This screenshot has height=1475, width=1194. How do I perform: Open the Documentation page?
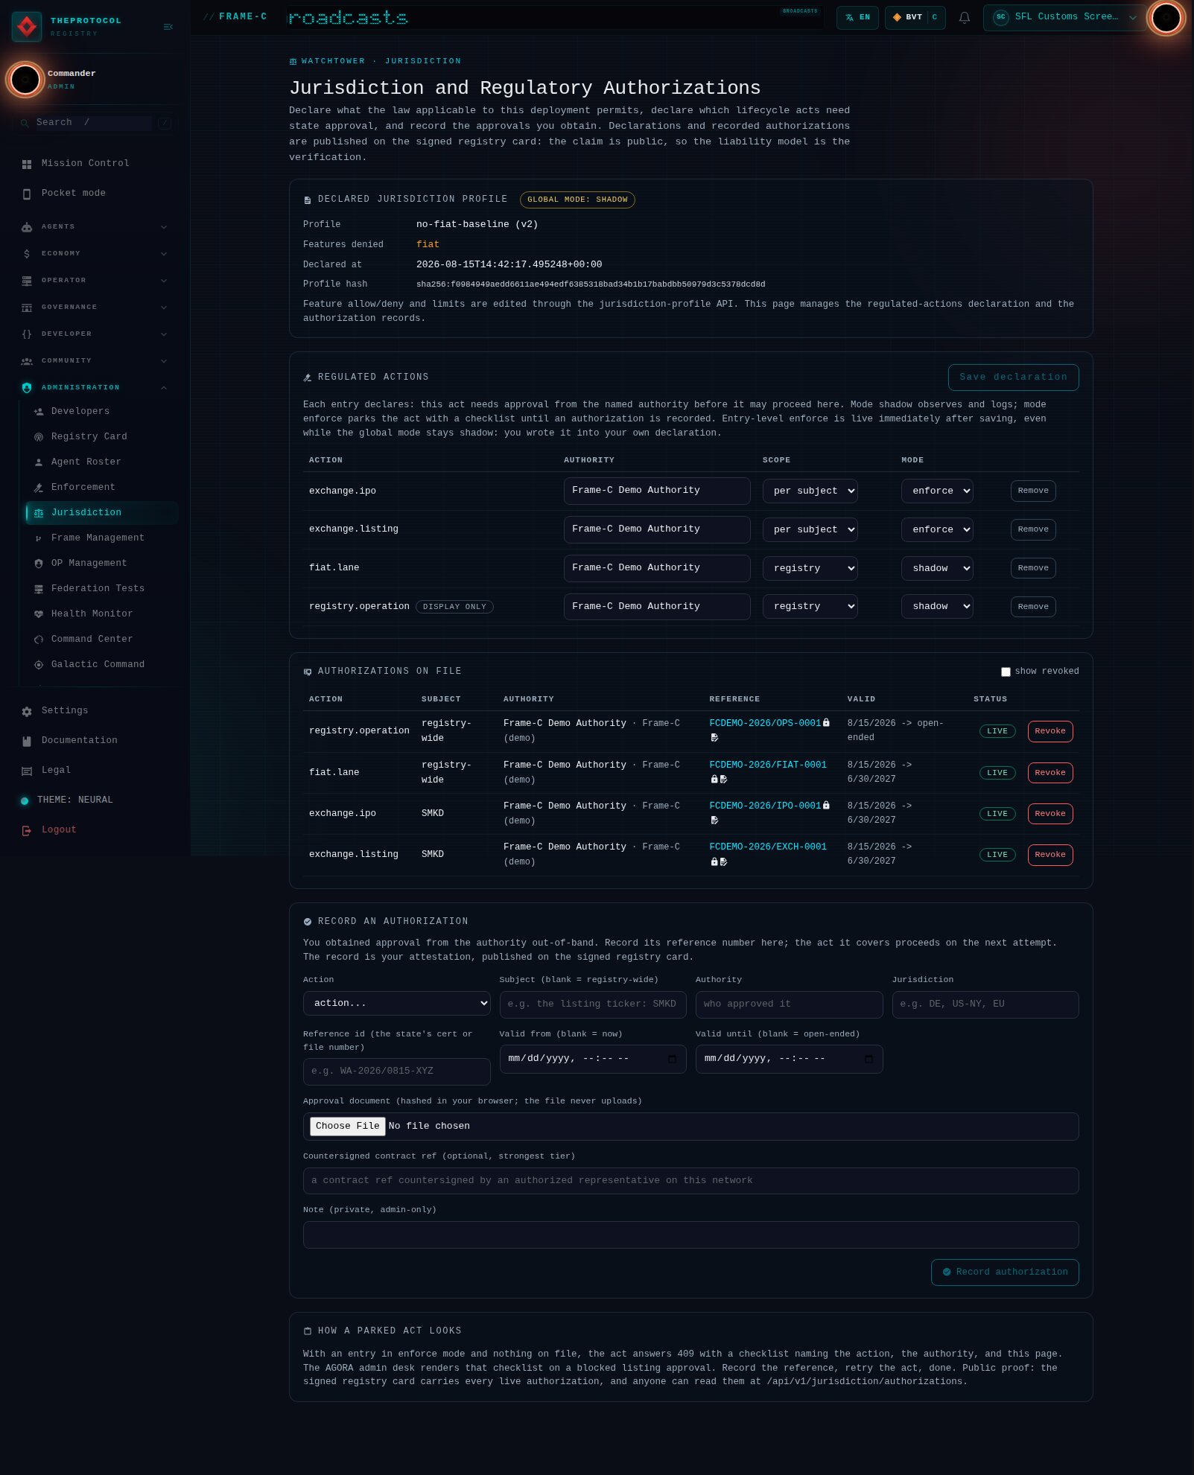pos(95,741)
